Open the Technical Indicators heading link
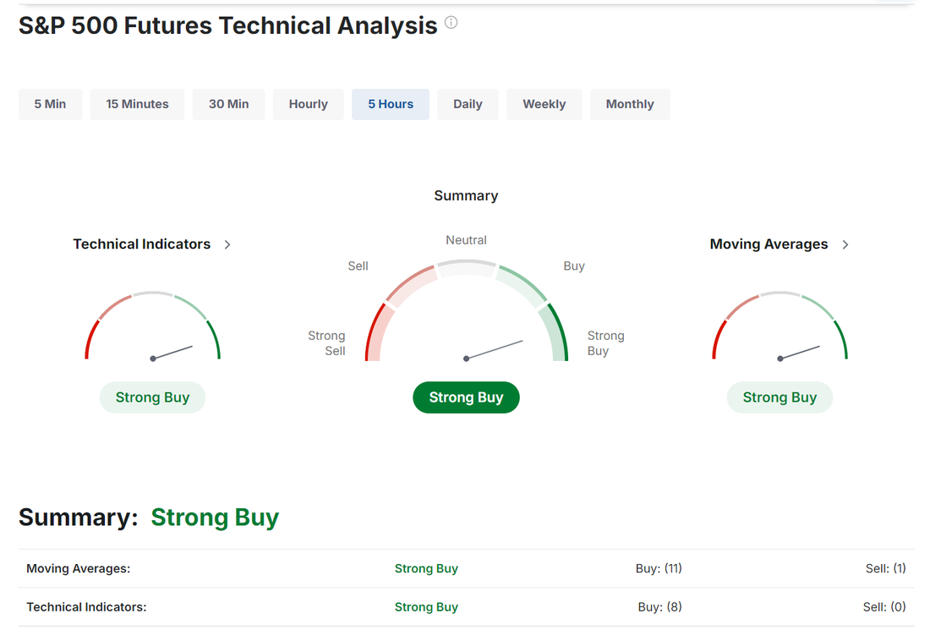 point(142,244)
